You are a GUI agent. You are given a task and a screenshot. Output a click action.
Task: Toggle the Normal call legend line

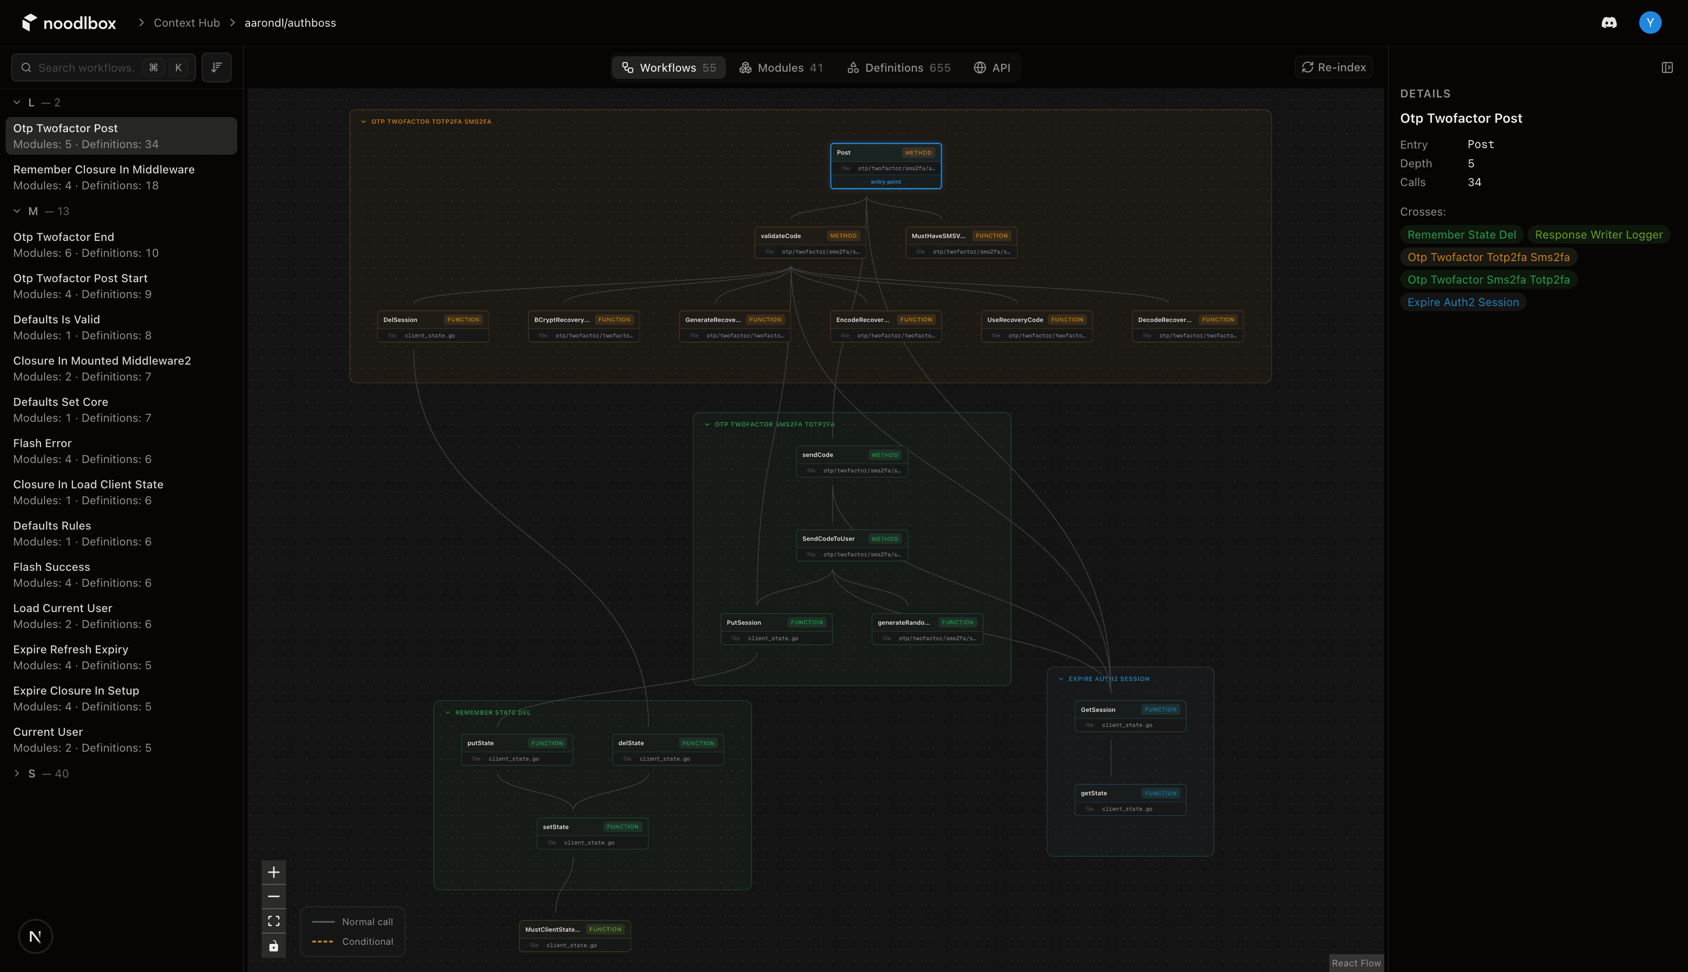(x=323, y=922)
